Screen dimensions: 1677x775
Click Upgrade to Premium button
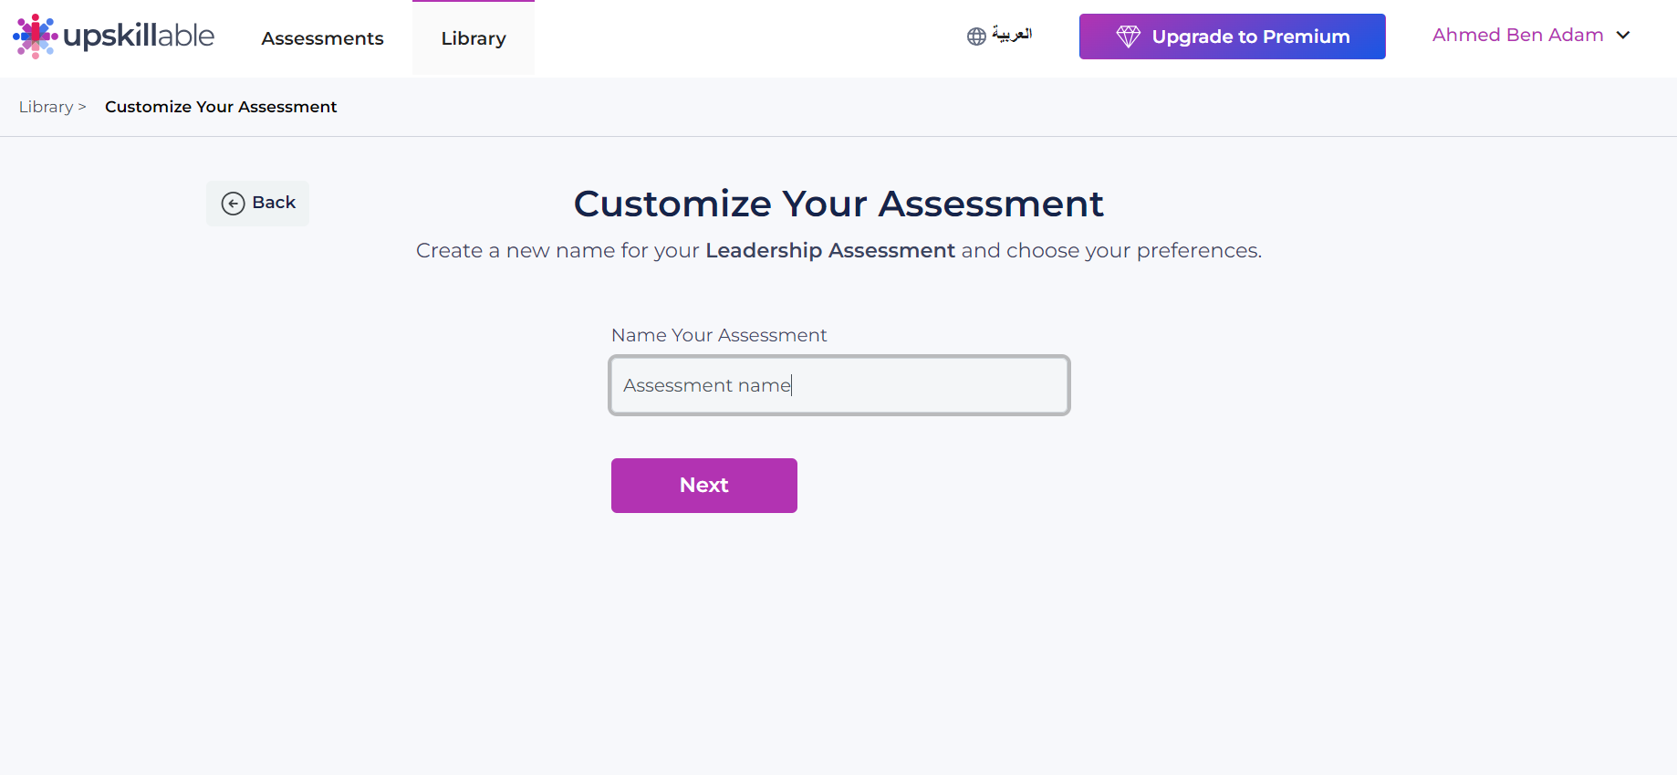1233,37
